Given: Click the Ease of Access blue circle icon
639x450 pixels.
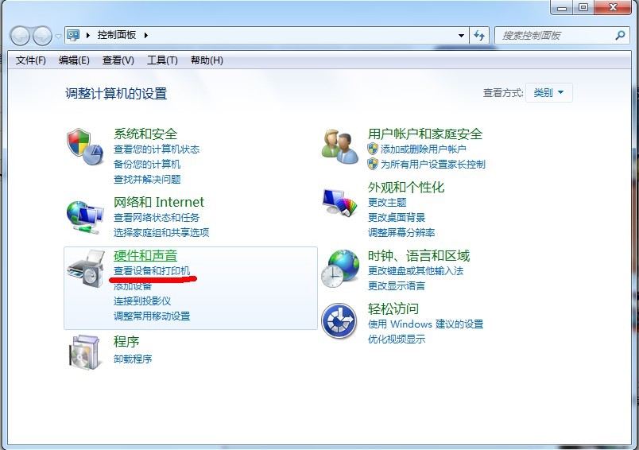Looking at the screenshot, I should 339,321.
